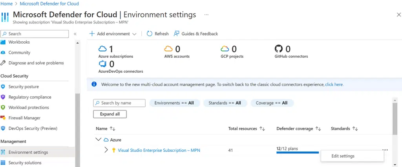Screen dimensions: 402x167
Task: Click the Diagnose and solve problems wrench icon
Action: pos(3,63)
